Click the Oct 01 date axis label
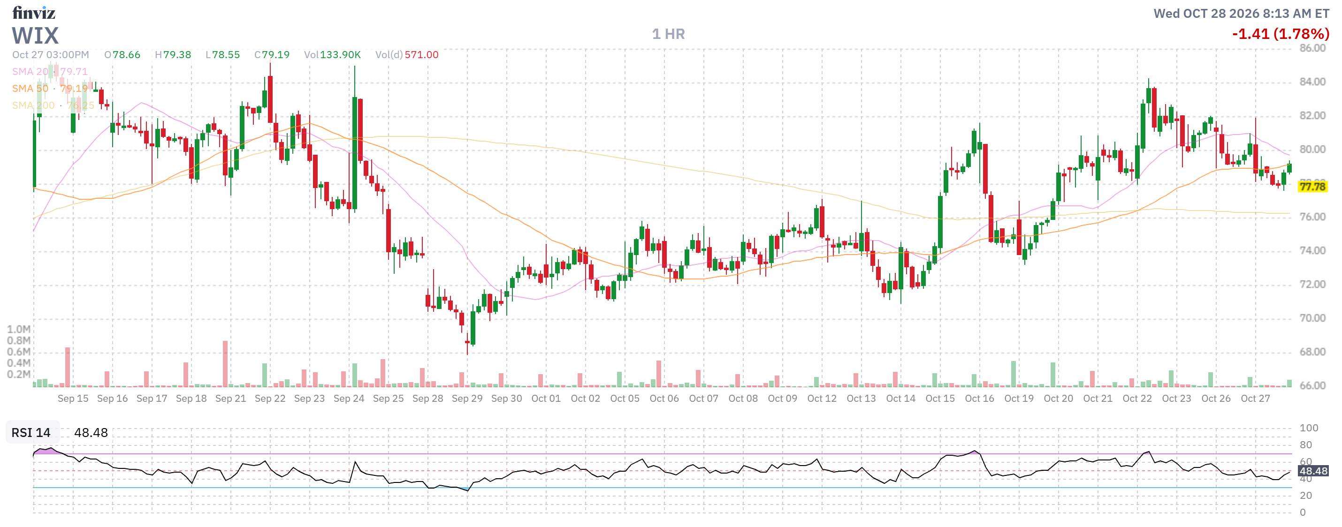The width and height of the screenshot is (1342, 527). tap(546, 399)
